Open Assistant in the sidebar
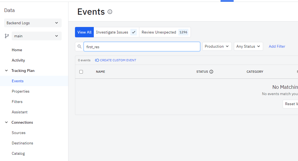The image size is (298, 161). pyautogui.click(x=20, y=112)
